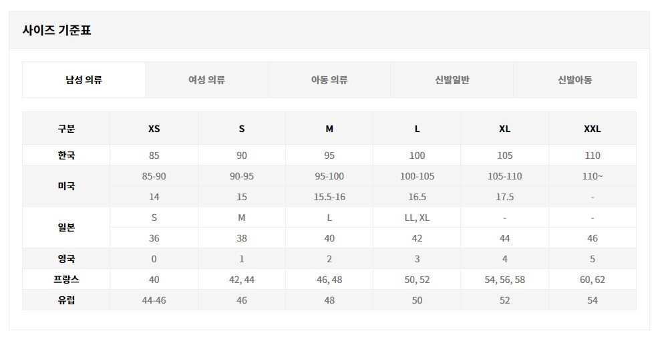The height and width of the screenshot is (341, 660).
Task: Click the 일본 row label
Action: tap(66, 228)
